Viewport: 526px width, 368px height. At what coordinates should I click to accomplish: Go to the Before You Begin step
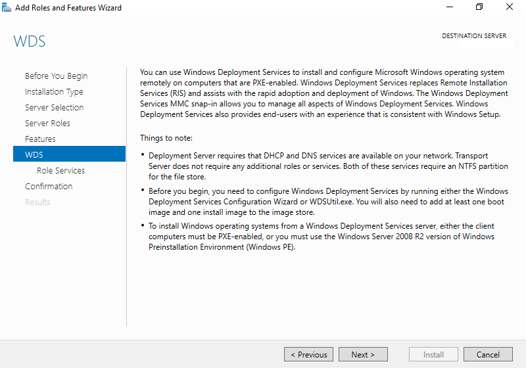click(x=56, y=76)
